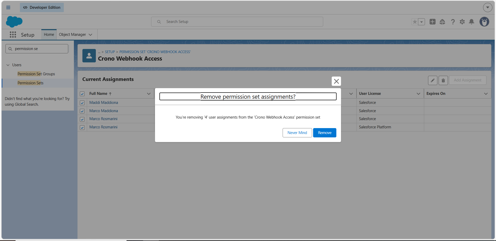Open the Trailhead guidance icon
Image resolution: width=496 pixels, height=241 pixels.
click(x=442, y=22)
